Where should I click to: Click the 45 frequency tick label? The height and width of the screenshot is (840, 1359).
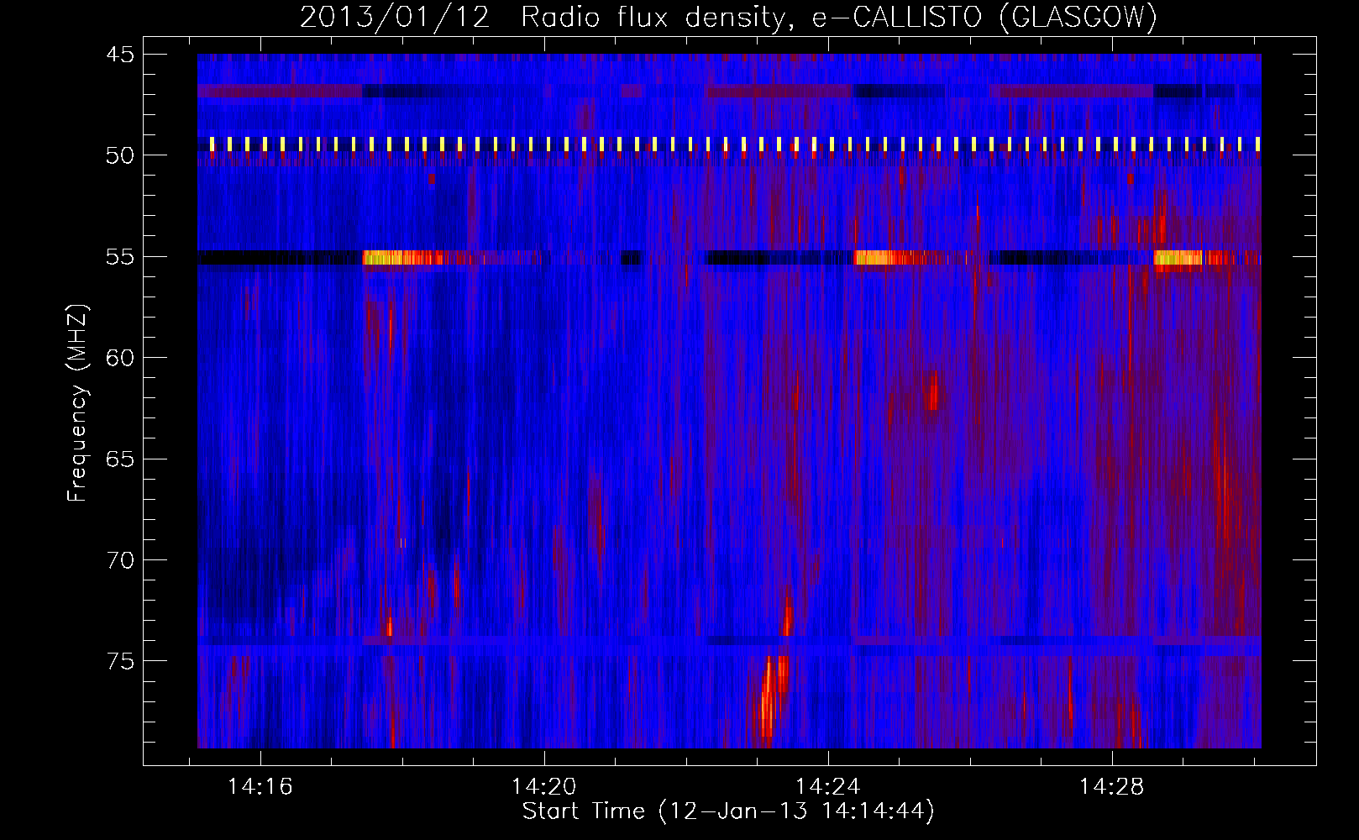[120, 55]
